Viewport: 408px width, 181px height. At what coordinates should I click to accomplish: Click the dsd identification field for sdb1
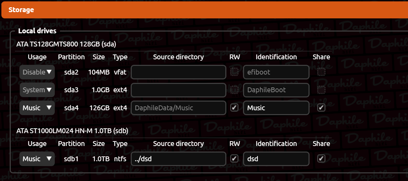click(276, 158)
